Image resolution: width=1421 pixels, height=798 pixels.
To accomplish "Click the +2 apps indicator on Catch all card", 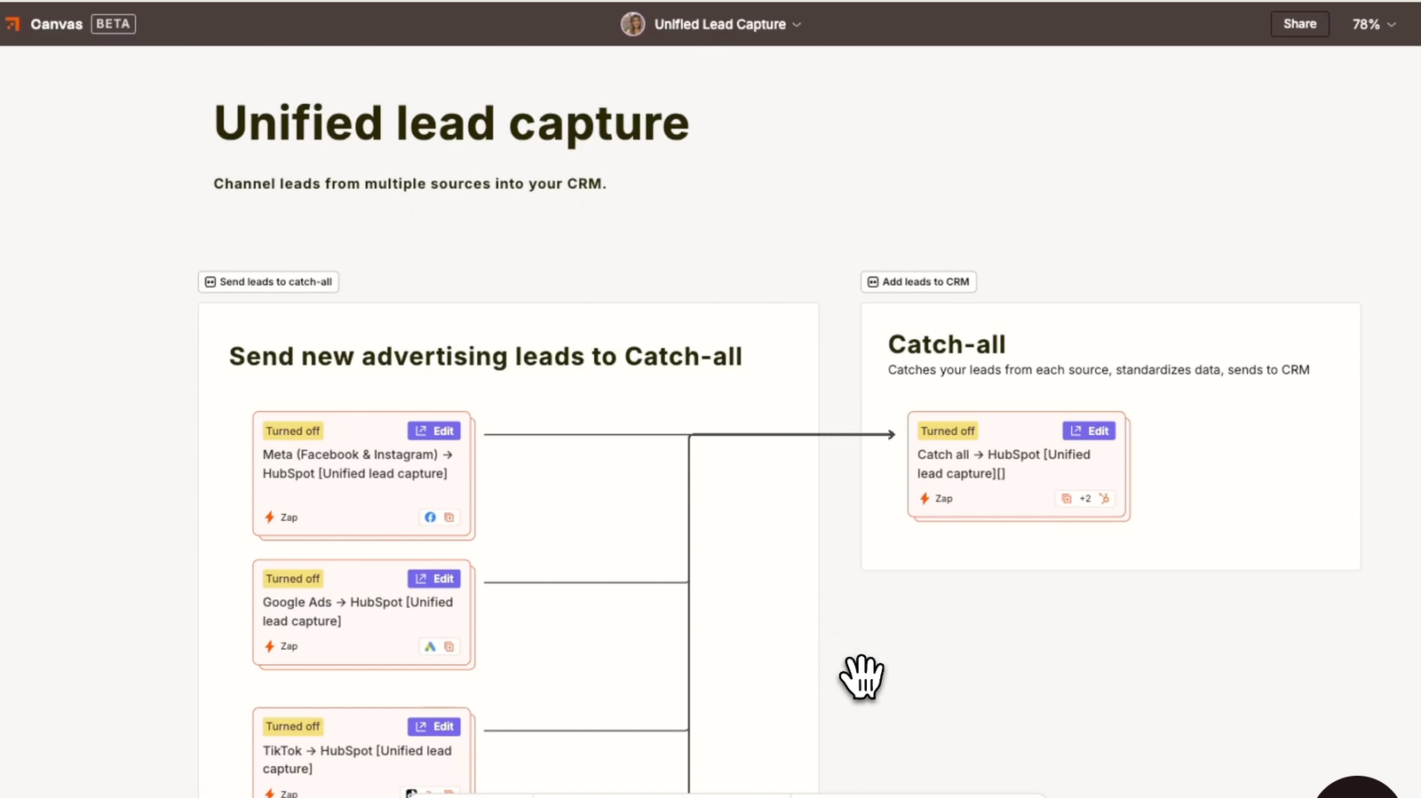I will [x=1085, y=499].
